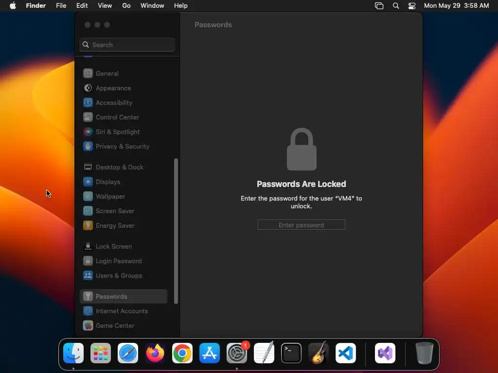Open the Apple menu
Screen dimensions: 498x373
coord(13,5)
